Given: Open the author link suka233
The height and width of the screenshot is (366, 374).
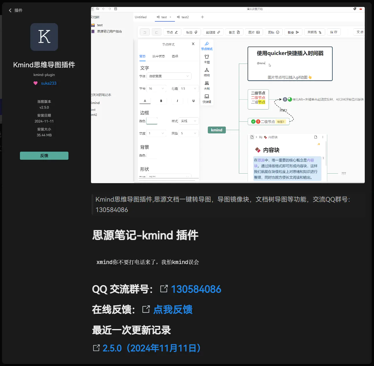Looking at the screenshot, I should [x=49, y=83].
